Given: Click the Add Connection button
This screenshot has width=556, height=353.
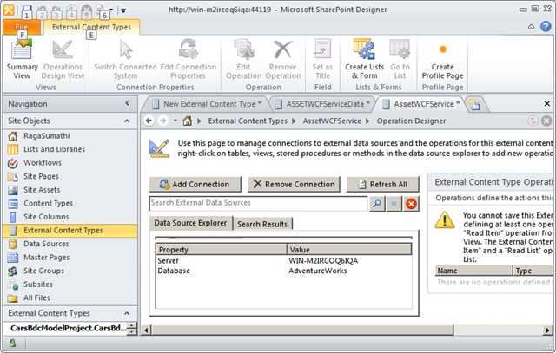Looking at the screenshot, I should click(x=195, y=184).
